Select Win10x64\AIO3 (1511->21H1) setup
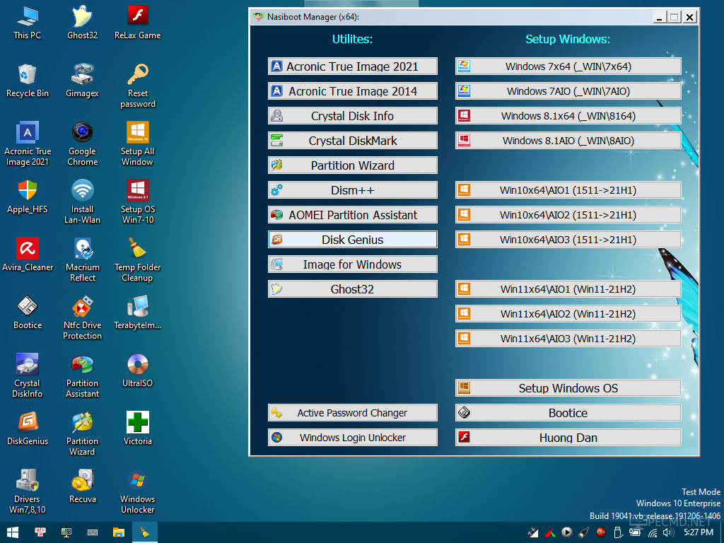 pyautogui.click(x=568, y=240)
